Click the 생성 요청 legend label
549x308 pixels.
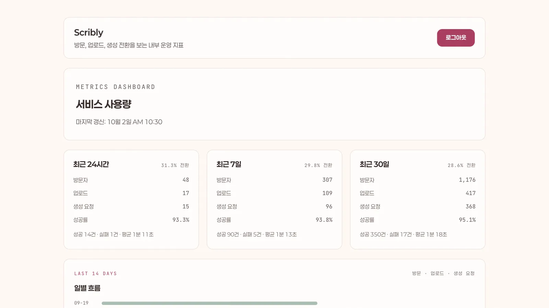464,273
